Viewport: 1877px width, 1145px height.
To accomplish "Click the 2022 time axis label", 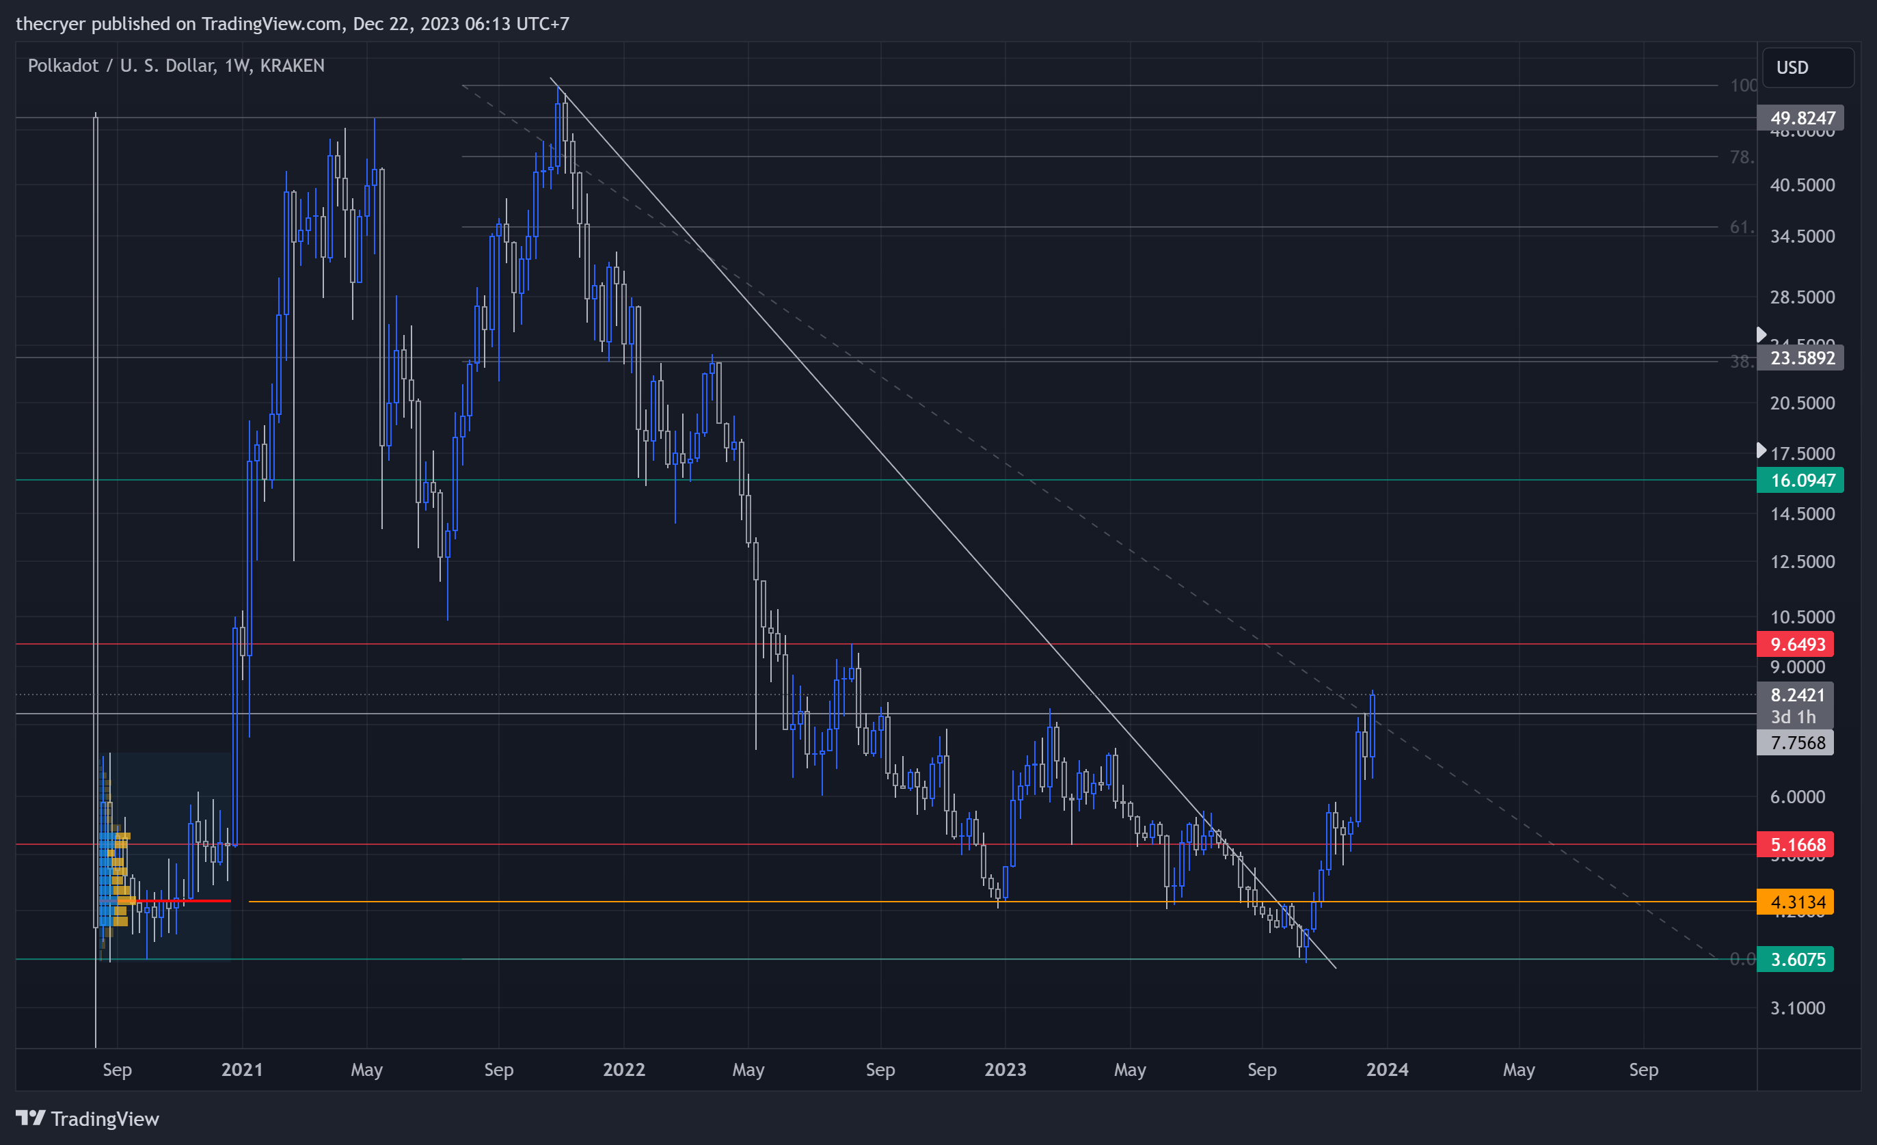I will [624, 1070].
